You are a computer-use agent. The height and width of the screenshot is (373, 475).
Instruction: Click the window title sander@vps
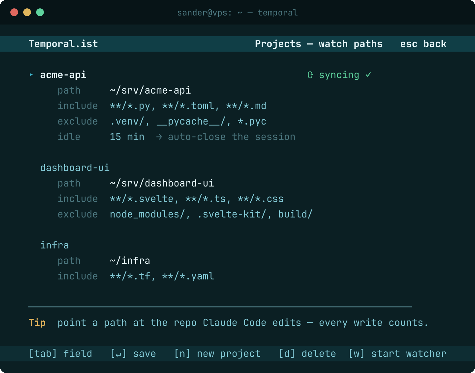click(237, 13)
